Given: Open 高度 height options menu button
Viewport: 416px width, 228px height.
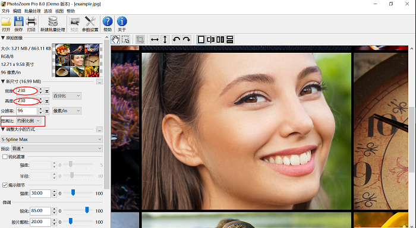Looking at the screenshot, I should (47, 102).
